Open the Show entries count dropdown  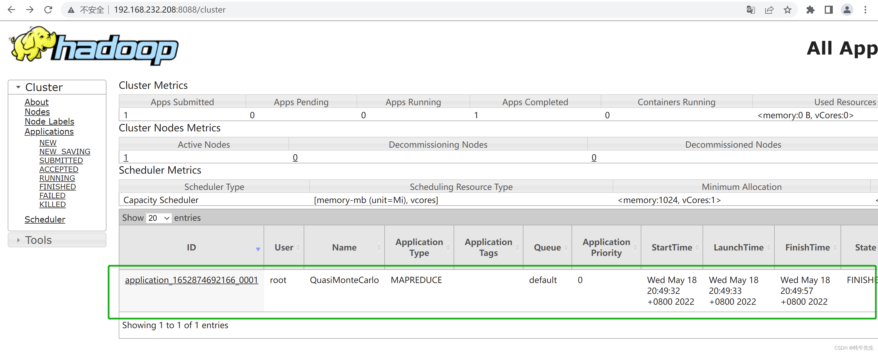click(159, 218)
